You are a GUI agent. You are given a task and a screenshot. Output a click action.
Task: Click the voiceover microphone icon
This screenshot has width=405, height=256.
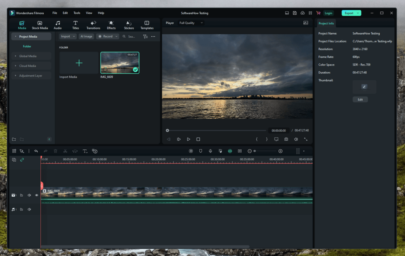pyautogui.click(x=210, y=151)
